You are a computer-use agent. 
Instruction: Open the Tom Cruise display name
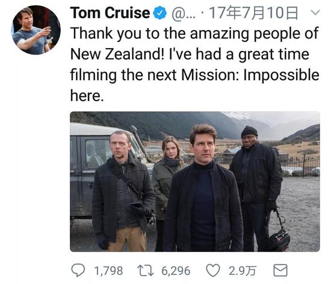[110, 13]
